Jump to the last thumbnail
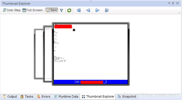This screenshot has height=100, width=182. tap(107, 10)
